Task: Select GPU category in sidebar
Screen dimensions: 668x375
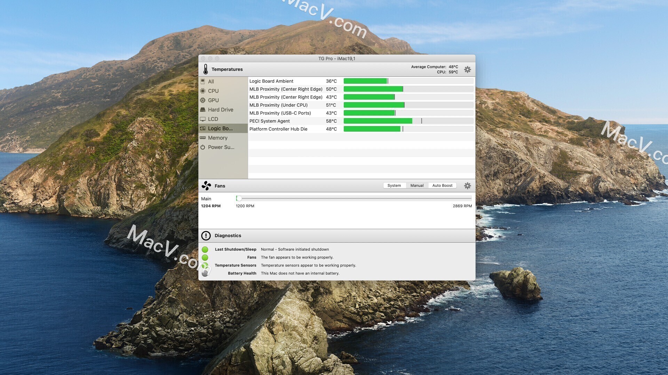Action: [x=223, y=100]
